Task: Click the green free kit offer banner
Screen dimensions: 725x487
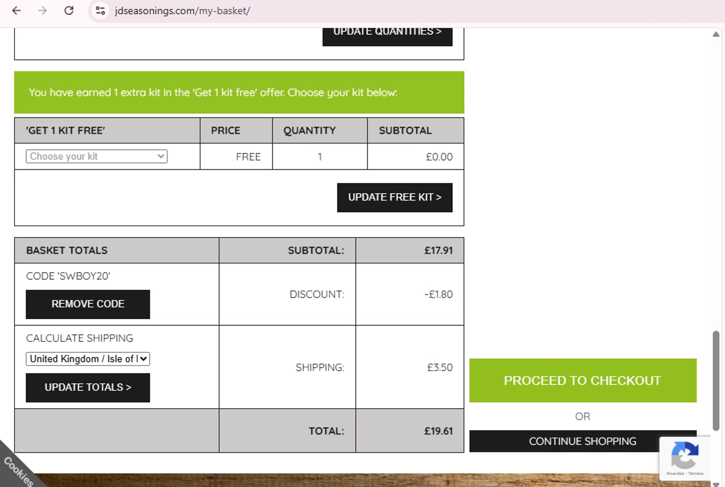Action: tap(239, 92)
